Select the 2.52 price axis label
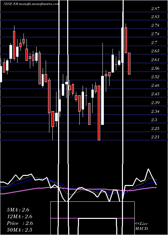The height and width of the screenshot is (235, 168). 155,77
